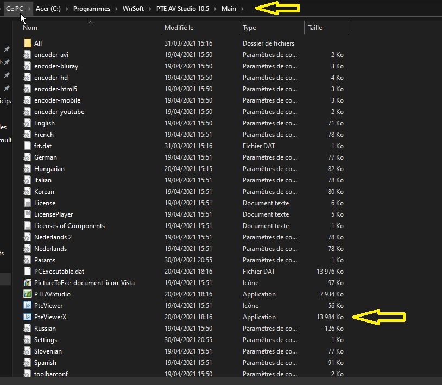Click the 31/03/2021 15:16 date of frt.dat

click(x=188, y=146)
